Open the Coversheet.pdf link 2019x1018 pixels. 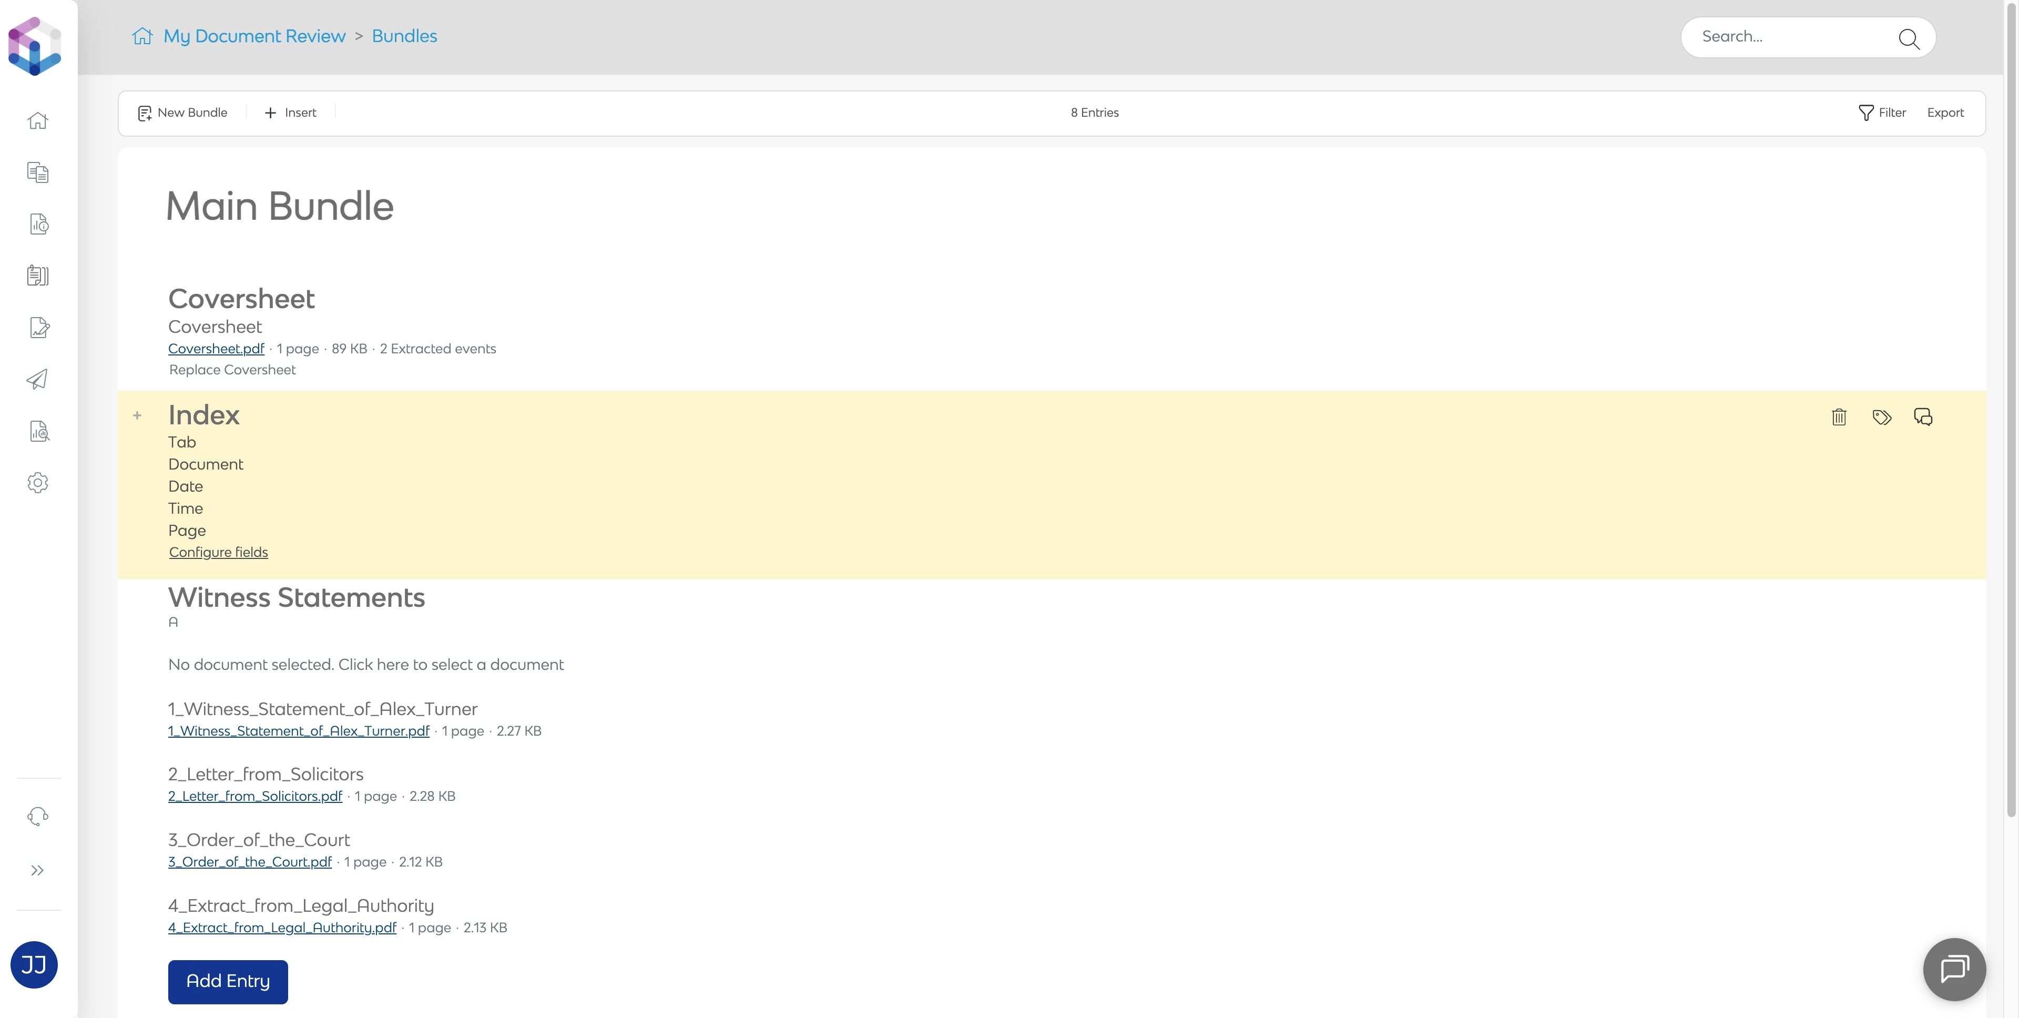216,349
